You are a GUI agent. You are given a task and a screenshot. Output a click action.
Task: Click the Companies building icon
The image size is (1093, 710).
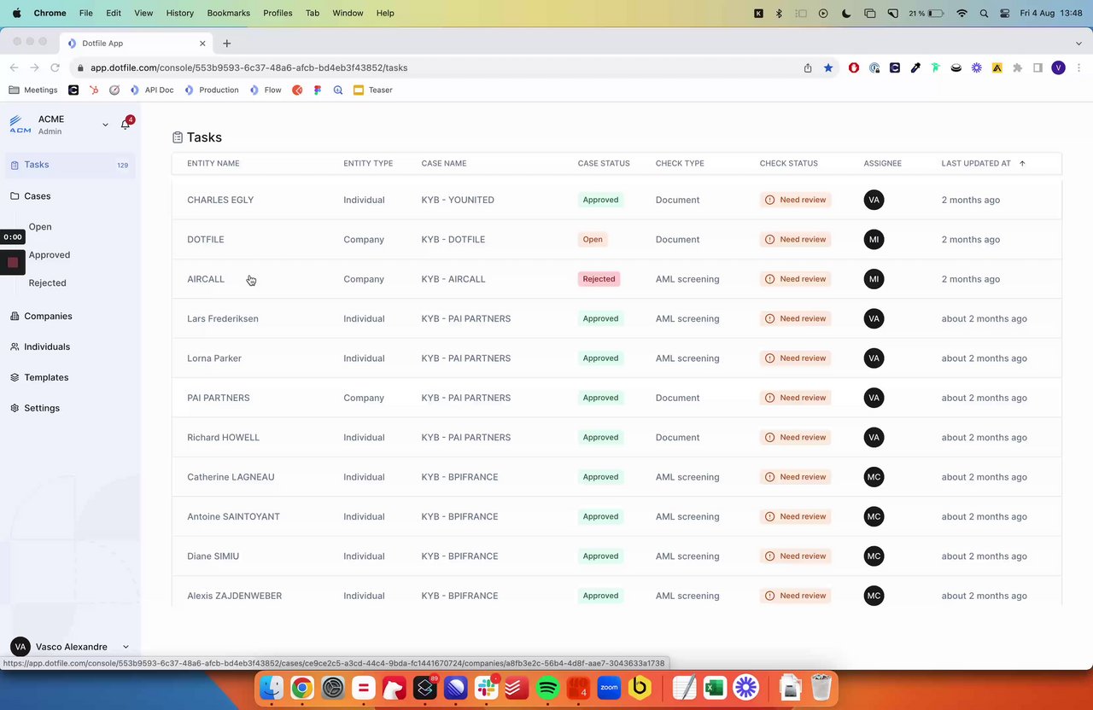[x=15, y=316]
